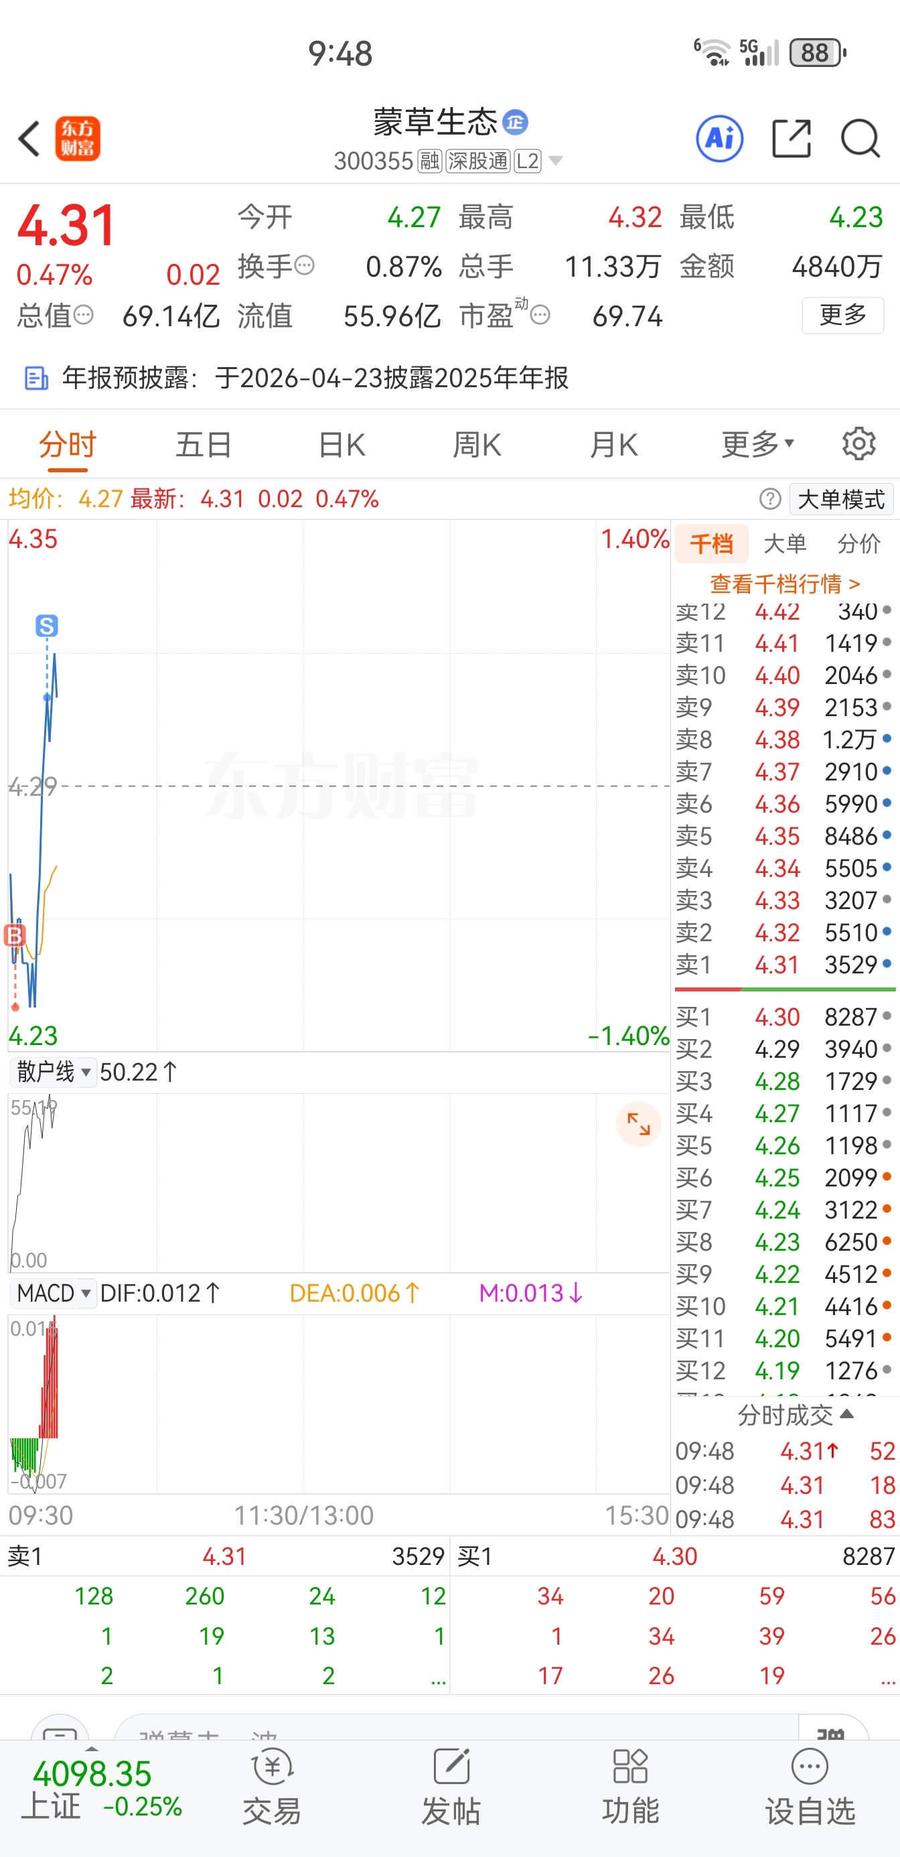The width and height of the screenshot is (900, 1857).
Task: Tap DEA:0.006 indicator value
Action: coord(354,1293)
